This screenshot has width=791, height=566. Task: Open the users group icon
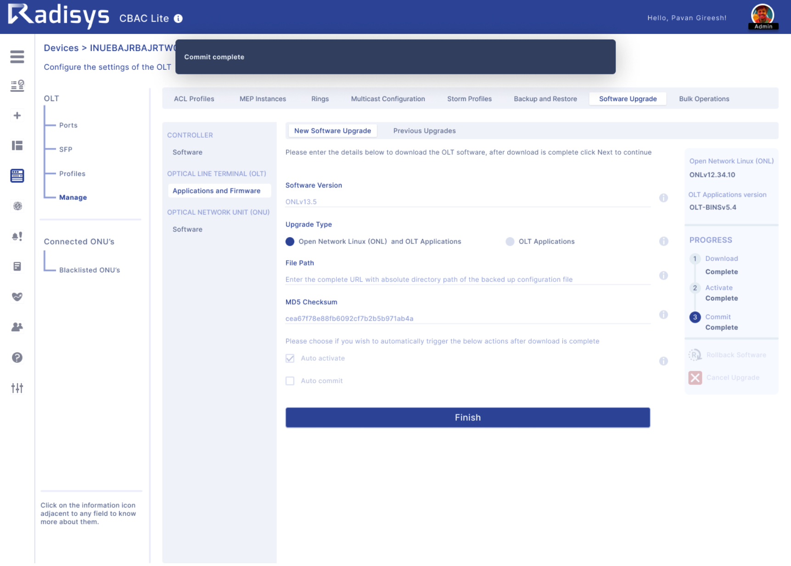click(17, 327)
